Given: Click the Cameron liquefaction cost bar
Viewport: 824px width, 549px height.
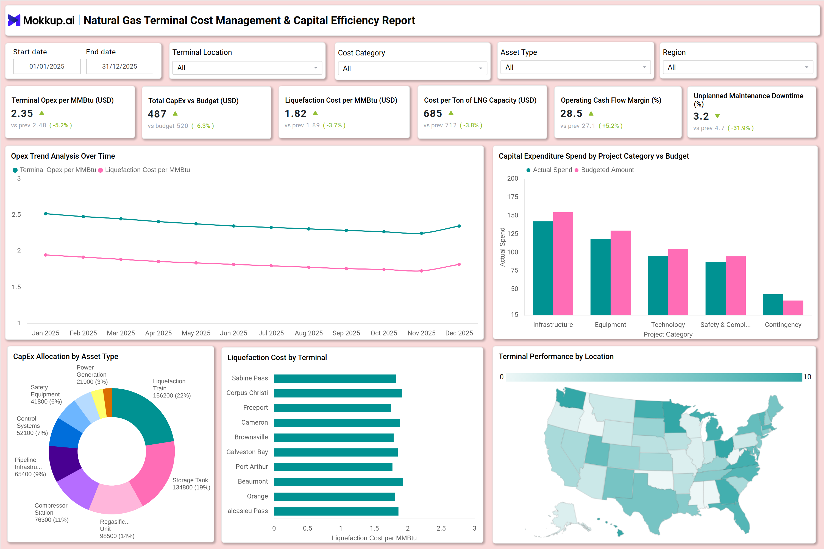Looking at the screenshot, I should [337, 423].
